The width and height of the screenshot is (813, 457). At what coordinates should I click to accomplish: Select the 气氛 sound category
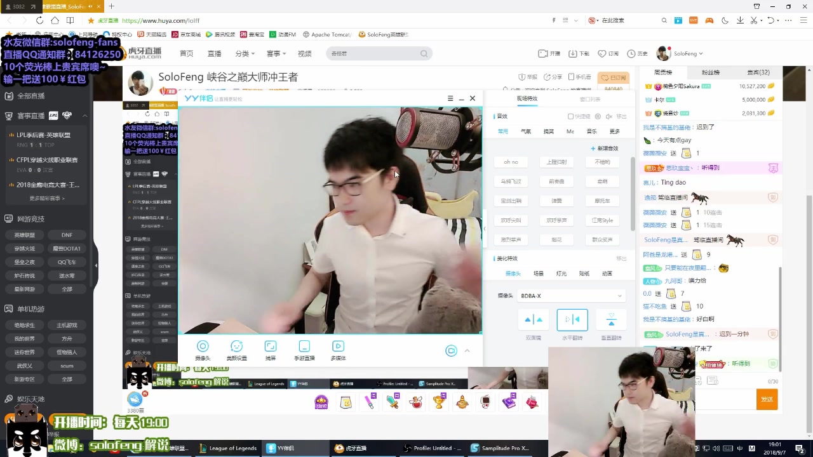[x=526, y=131]
